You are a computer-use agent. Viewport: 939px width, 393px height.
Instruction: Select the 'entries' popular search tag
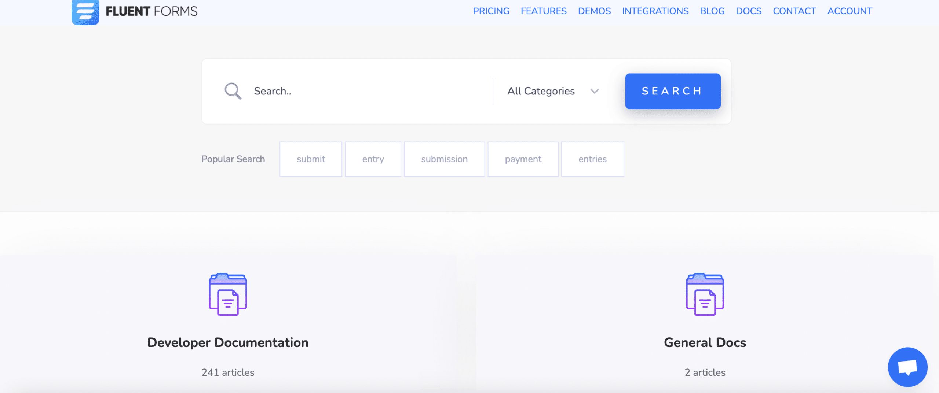pyautogui.click(x=592, y=159)
